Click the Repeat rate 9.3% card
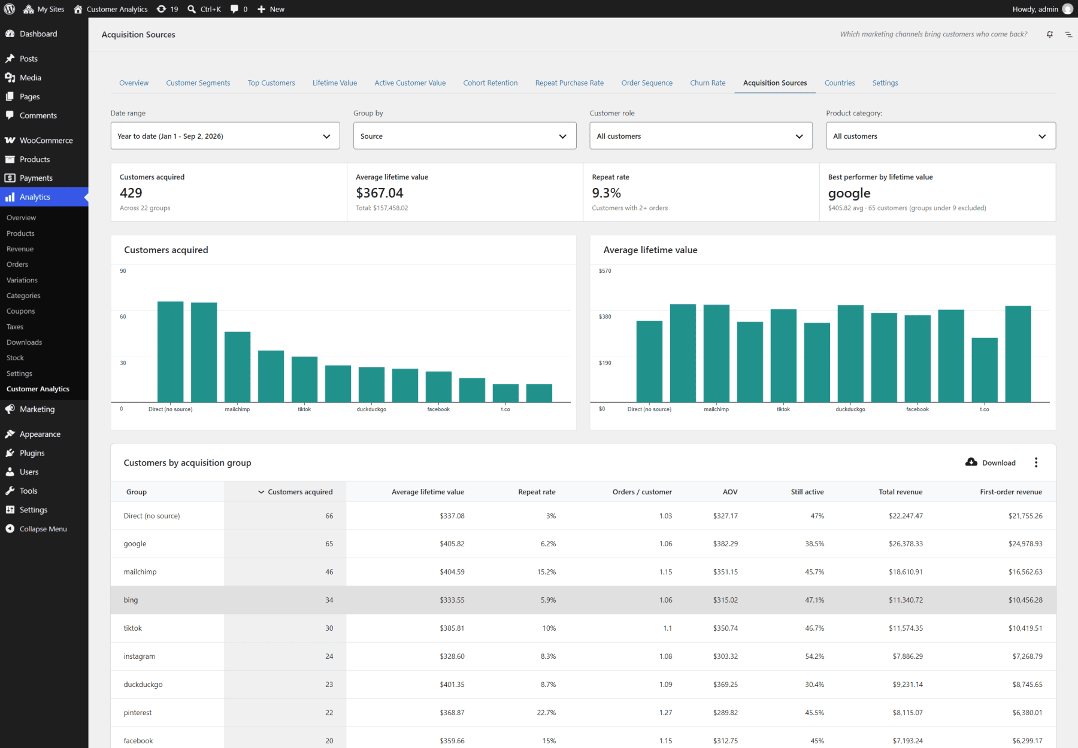1078x748 pixels. pyautogui.click(x=701, y=192)
